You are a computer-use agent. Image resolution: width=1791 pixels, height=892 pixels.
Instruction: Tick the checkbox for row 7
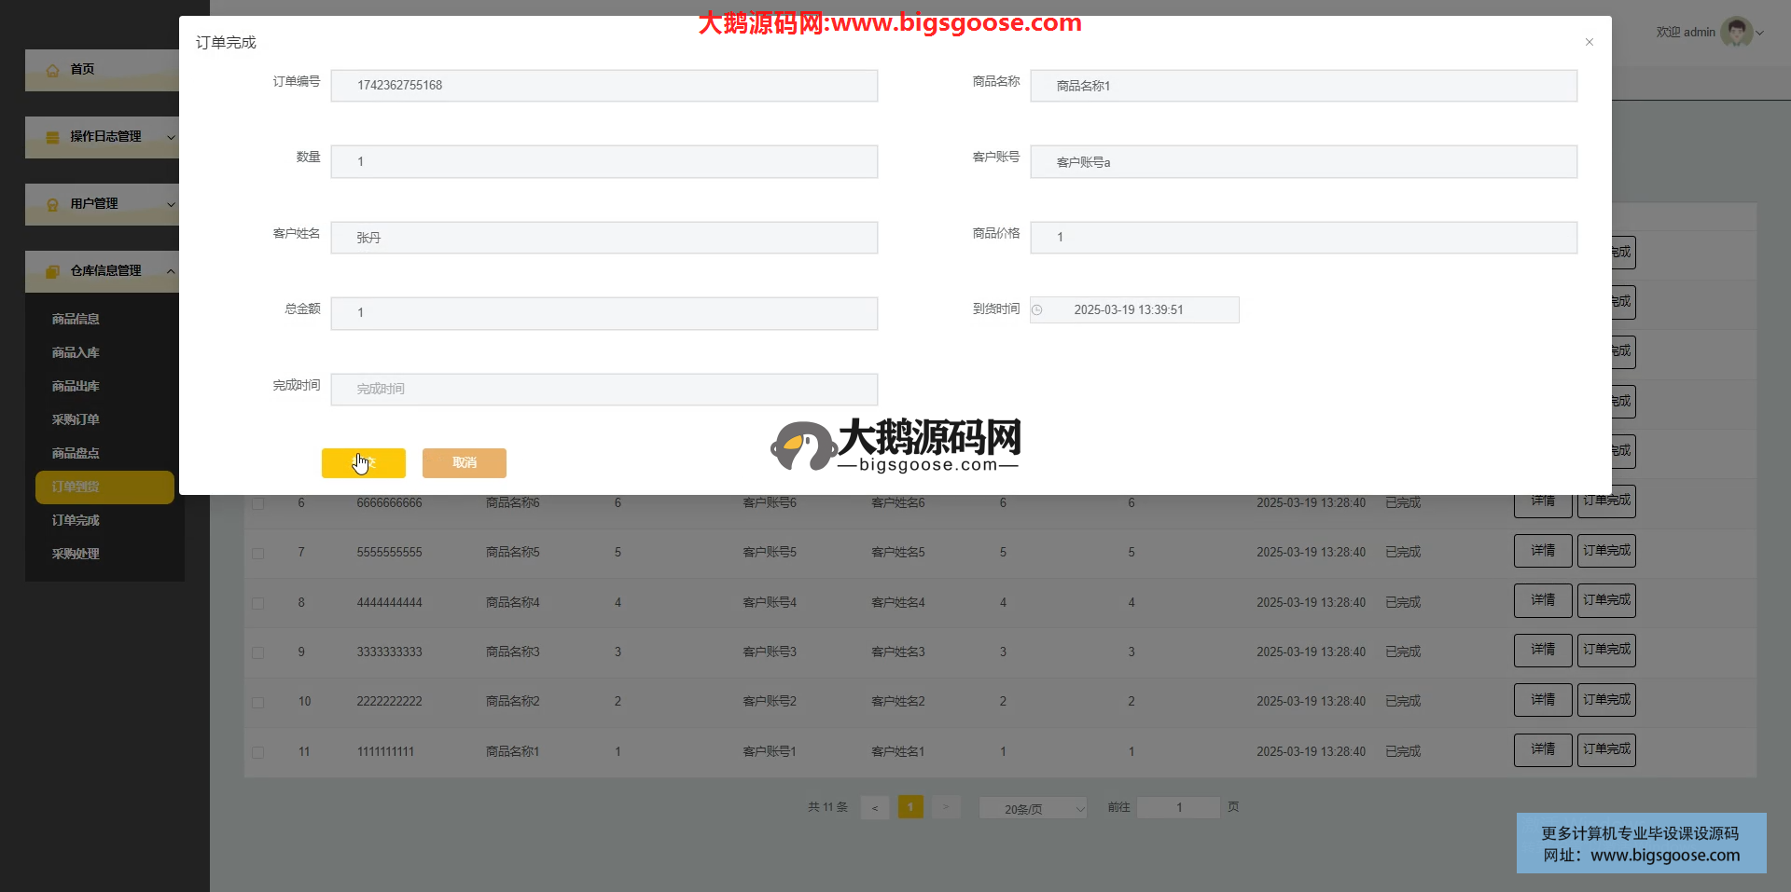258,554
